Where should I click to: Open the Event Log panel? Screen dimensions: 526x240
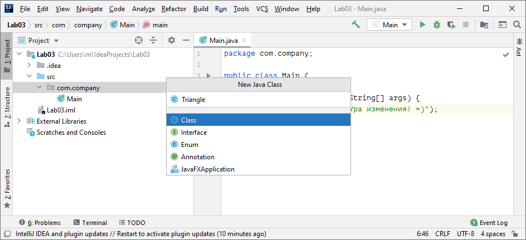tap(489, 223)
